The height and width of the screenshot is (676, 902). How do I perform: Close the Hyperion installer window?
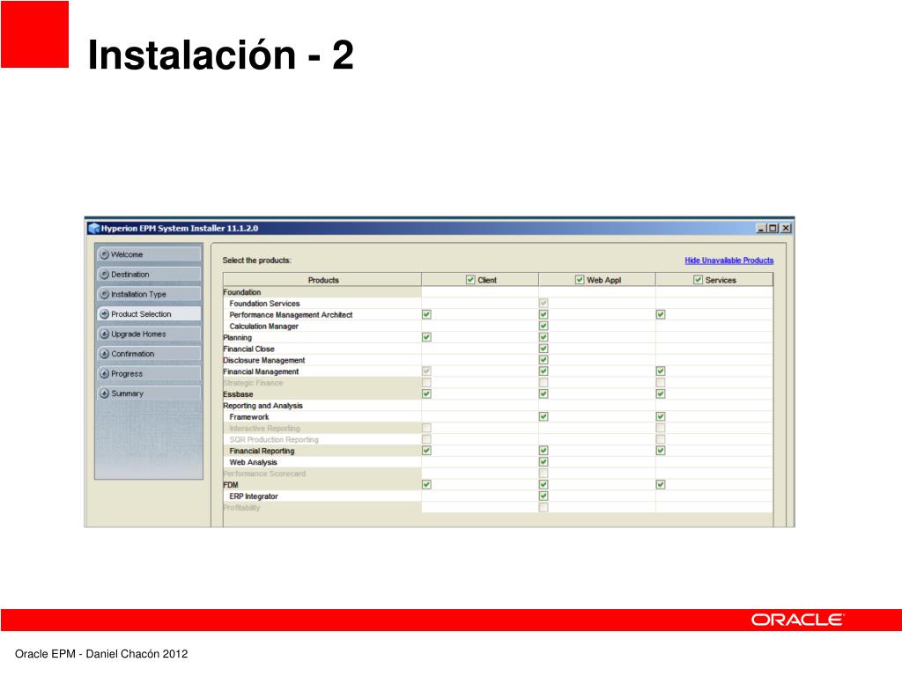[x=785, y=228]
